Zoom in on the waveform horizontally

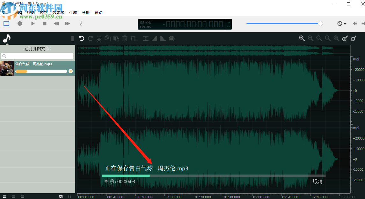(x=302, y=38)
